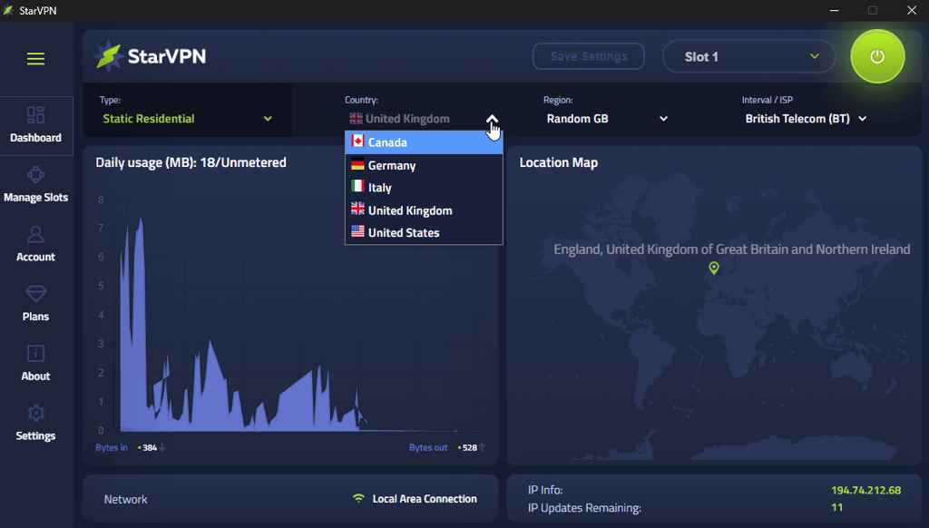The width and height of the screenshot is (929, 528).
Task: Click the Dashboard grid icon
Action: pos(35,115)
